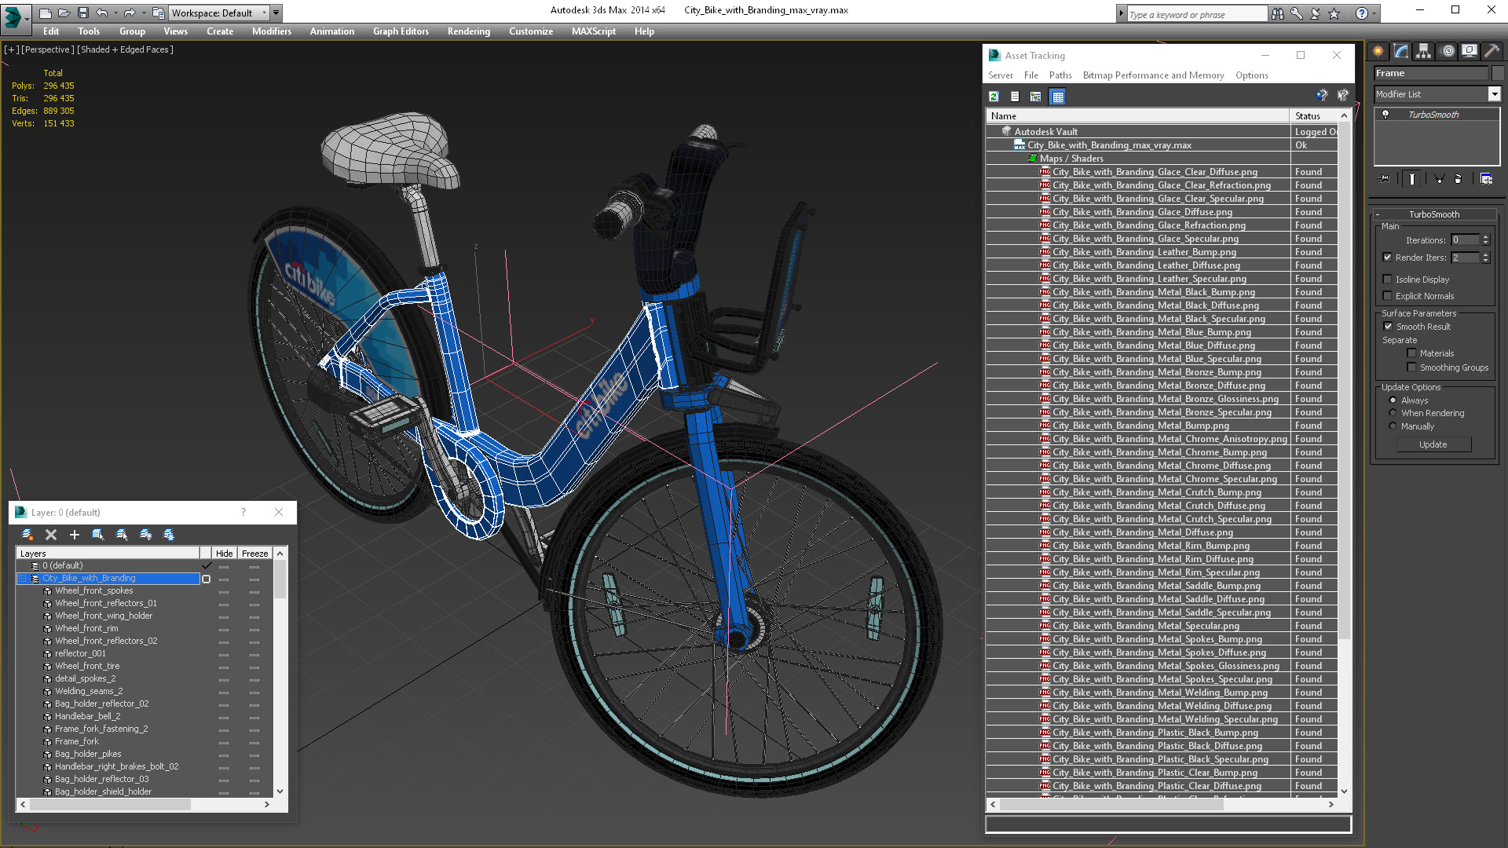Sort assets by Name column header
The image size is (1508, 848).
(1138, 116)
